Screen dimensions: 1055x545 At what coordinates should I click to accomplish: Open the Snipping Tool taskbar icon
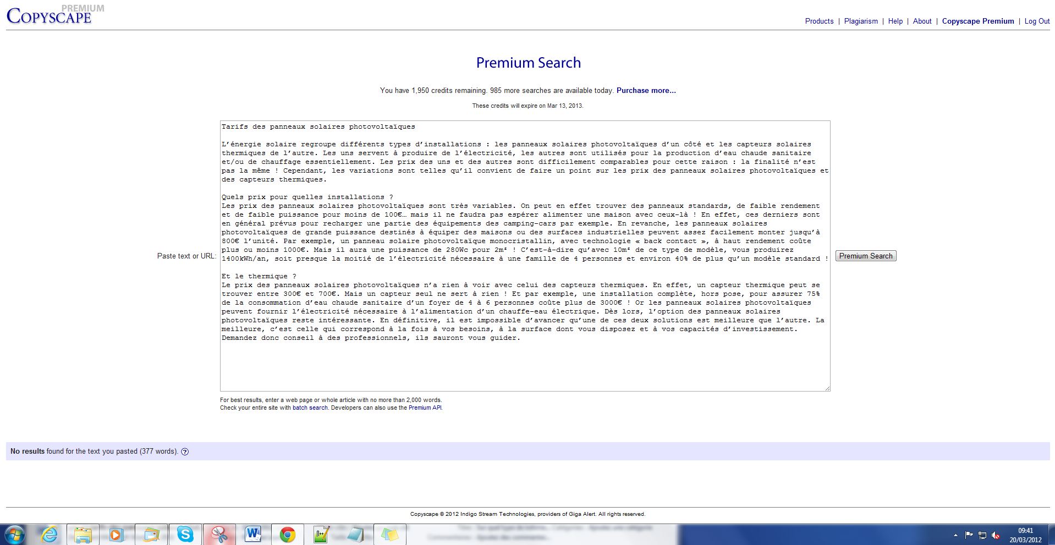219,534
